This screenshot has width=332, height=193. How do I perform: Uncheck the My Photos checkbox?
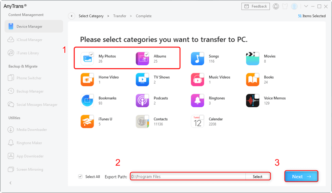91,55
